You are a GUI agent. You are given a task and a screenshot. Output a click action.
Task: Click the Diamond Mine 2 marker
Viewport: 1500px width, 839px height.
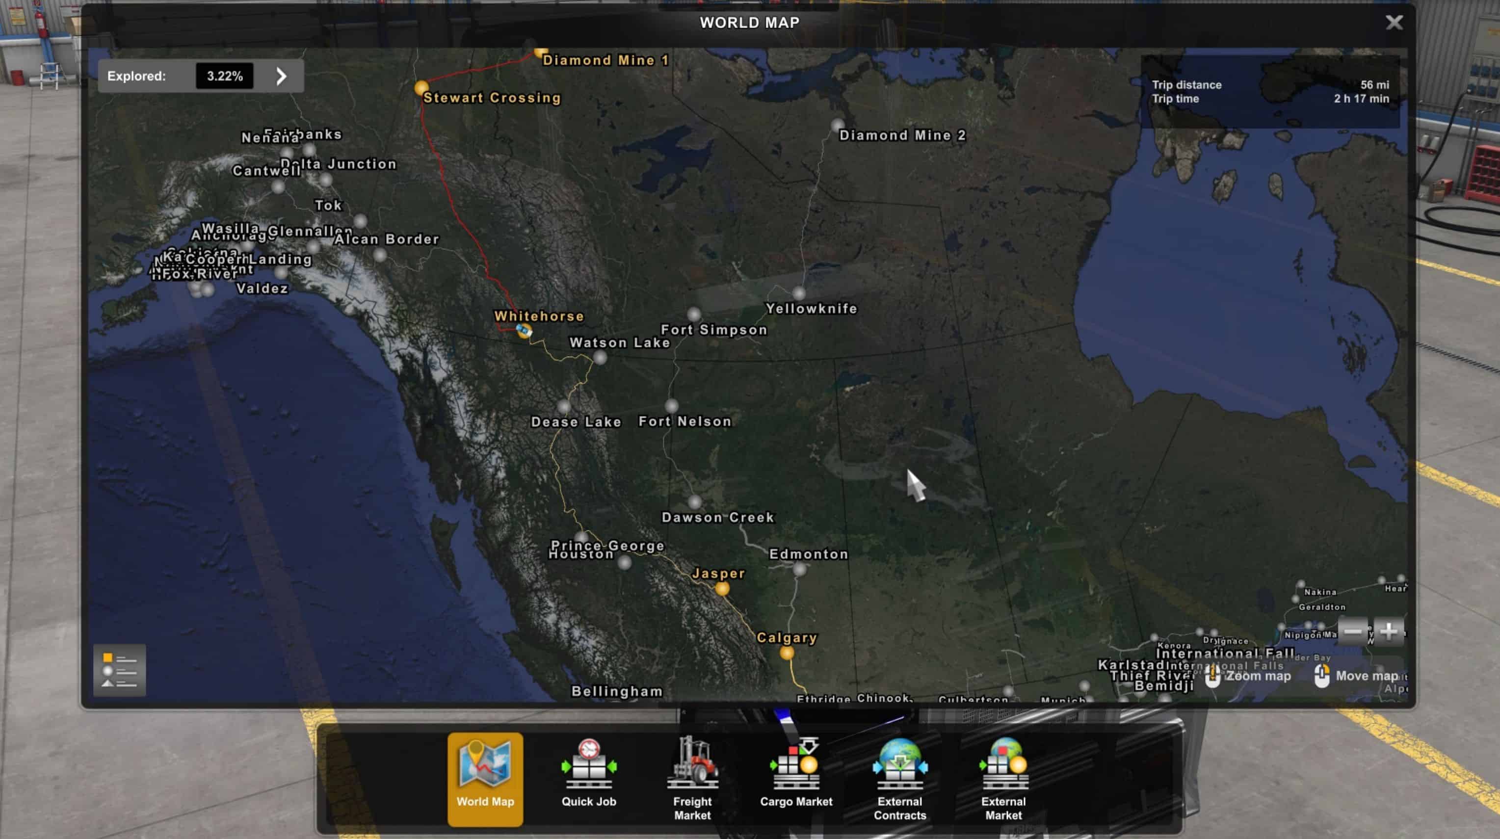click(x=838, y=125)
